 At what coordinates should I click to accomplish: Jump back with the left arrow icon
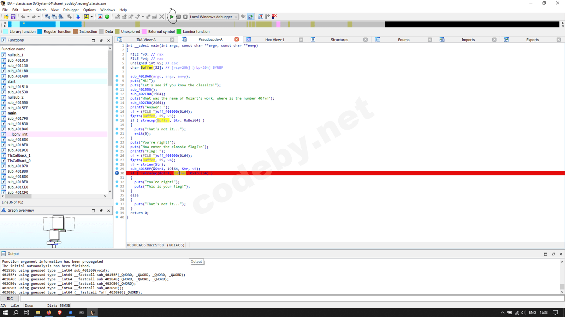[x=23, y=17]
